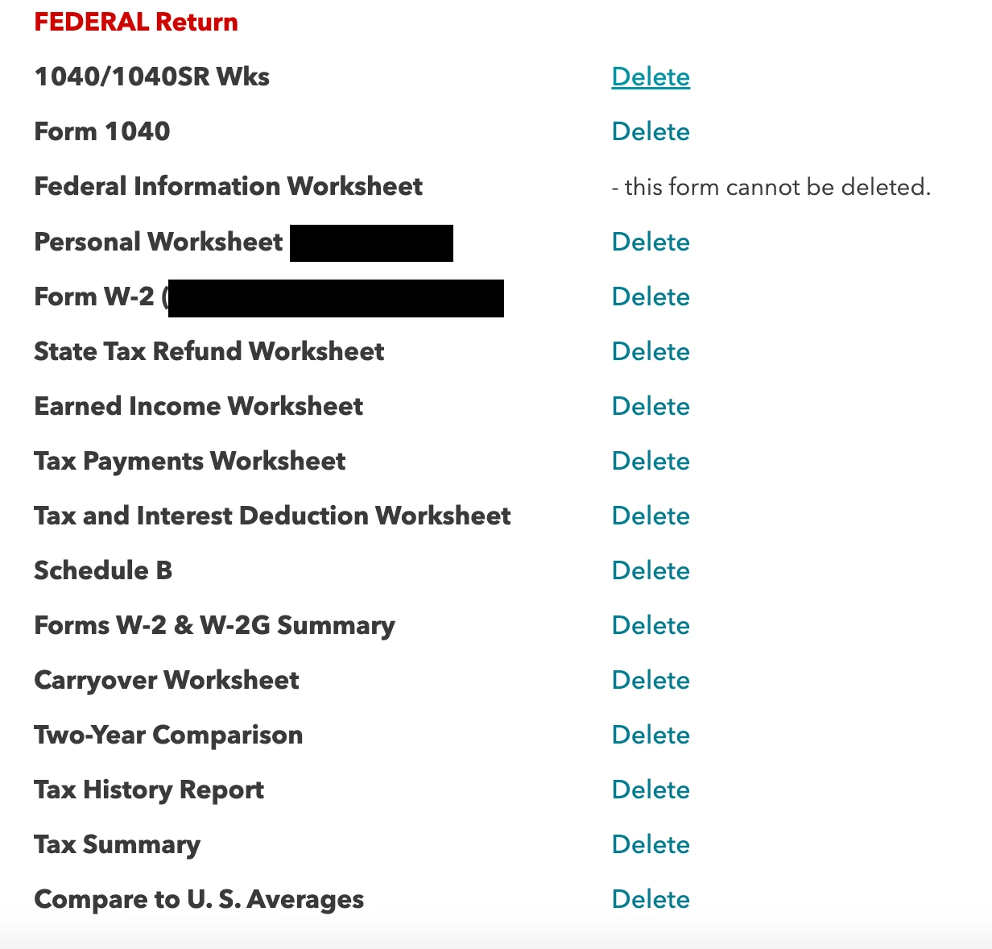Delete the Form W-2 entry
992x949 pixels.
[651, 296]
